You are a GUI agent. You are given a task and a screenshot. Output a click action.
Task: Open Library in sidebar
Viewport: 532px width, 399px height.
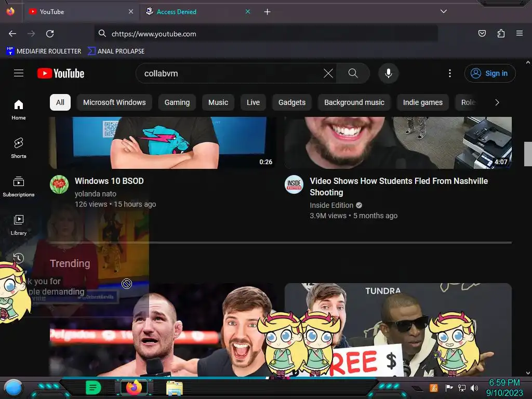(19, 225)
